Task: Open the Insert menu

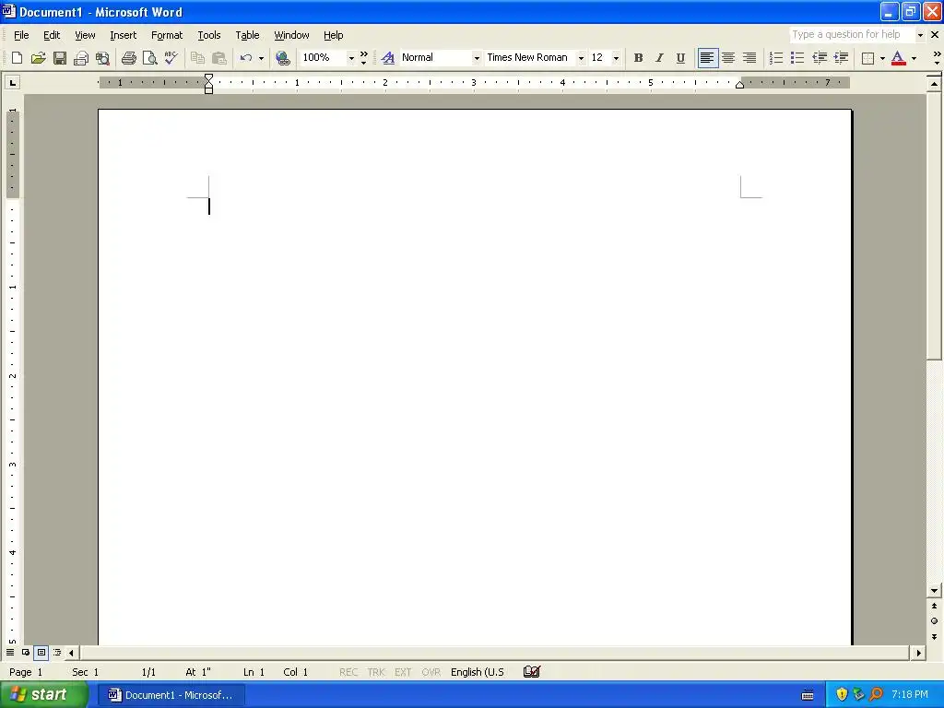Action: 123,35
